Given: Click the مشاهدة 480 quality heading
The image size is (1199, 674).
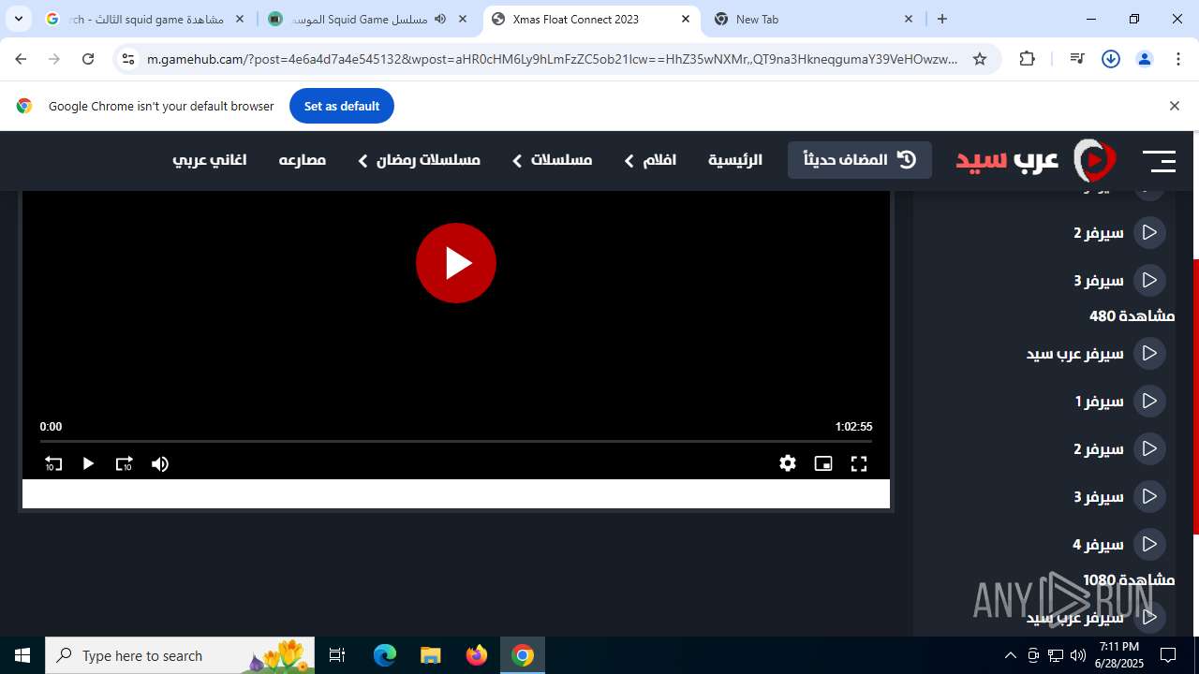Looking at the screenshot, I should pyautogui.click(x=1132, y=316).
